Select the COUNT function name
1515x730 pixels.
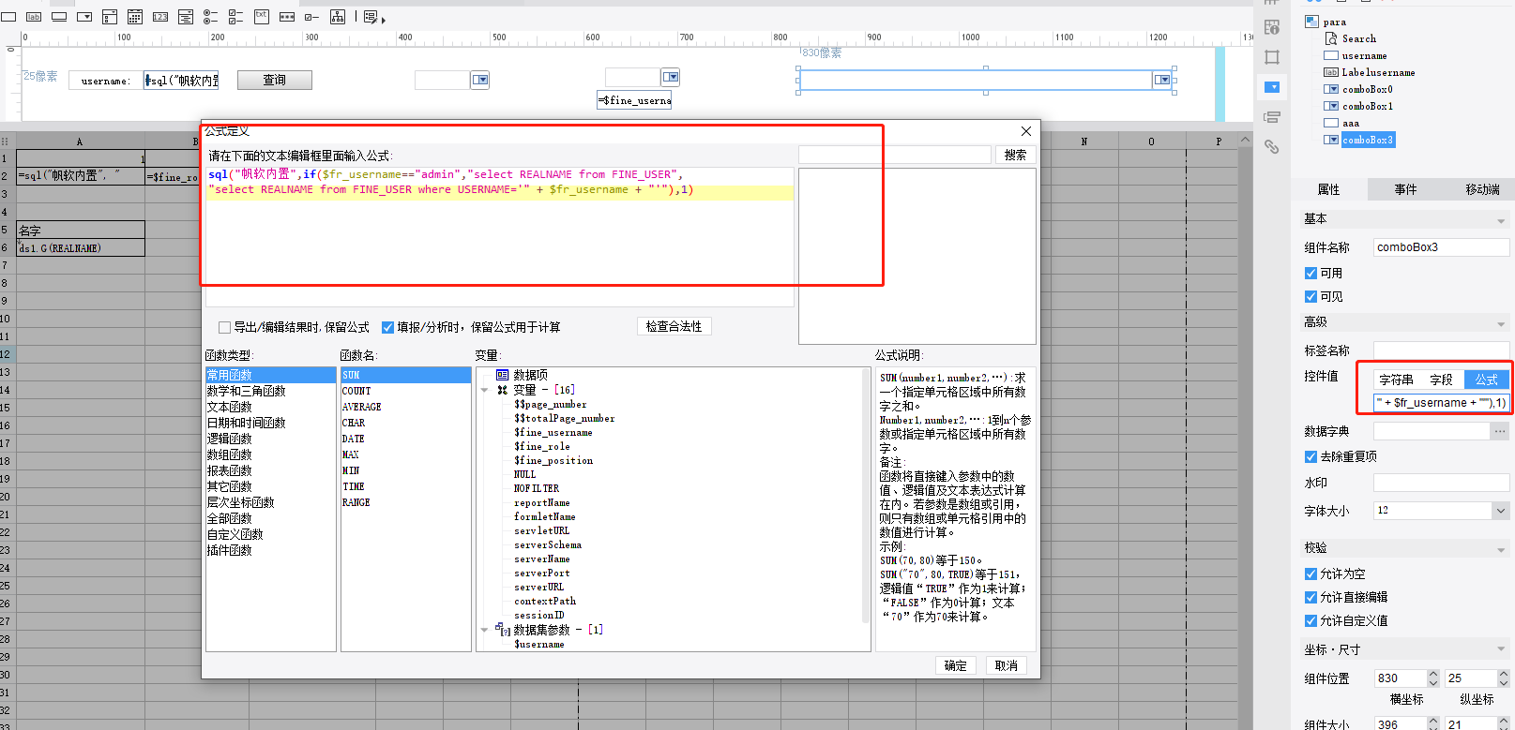coord(356,391)
